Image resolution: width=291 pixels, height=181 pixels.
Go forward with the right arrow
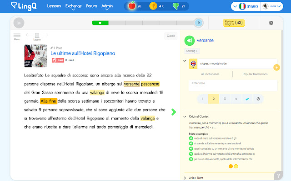pyautogui.click(x=45, y=35)
